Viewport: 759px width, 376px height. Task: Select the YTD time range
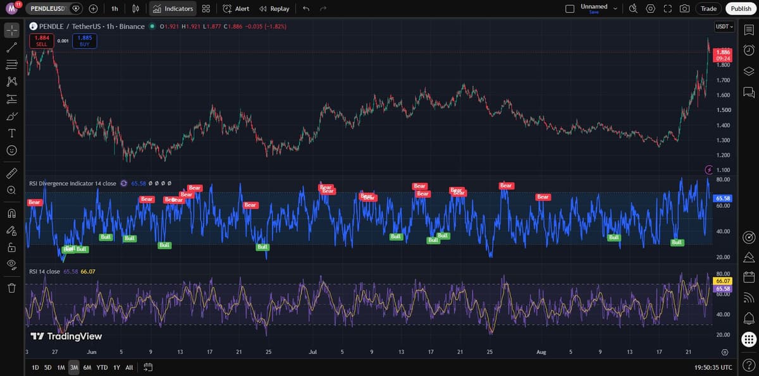click(x=102, y=367)
